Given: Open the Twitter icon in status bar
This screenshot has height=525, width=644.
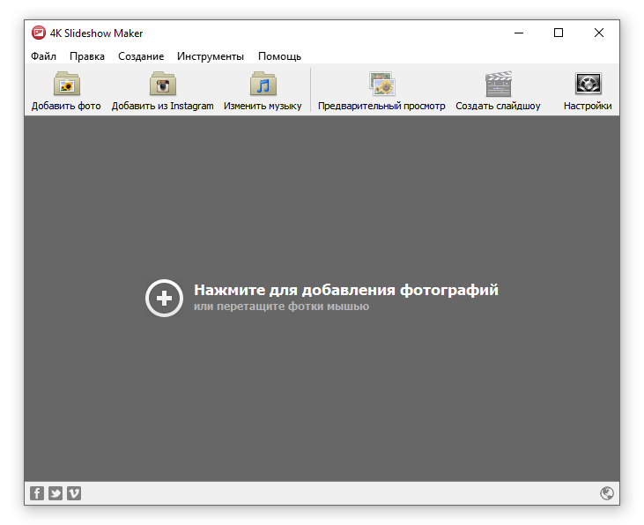Looking at the screenshot, I should pos(56,493).
